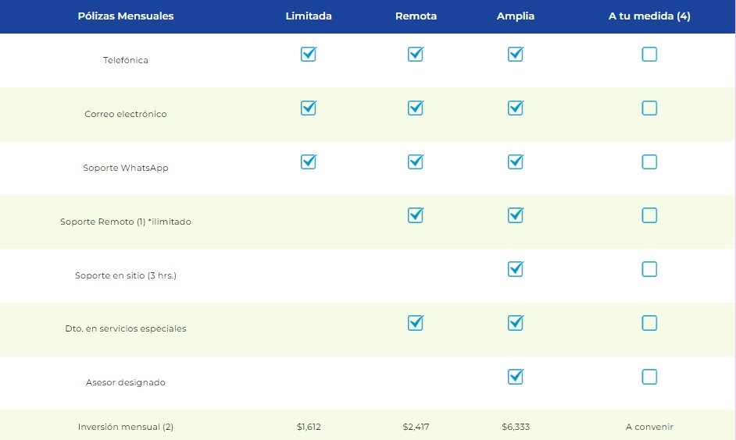Uncheck Soporte Remoto under Remota plan
Image resolution: width=736 pixels, height=440 pixels.
tap(416, 216)
